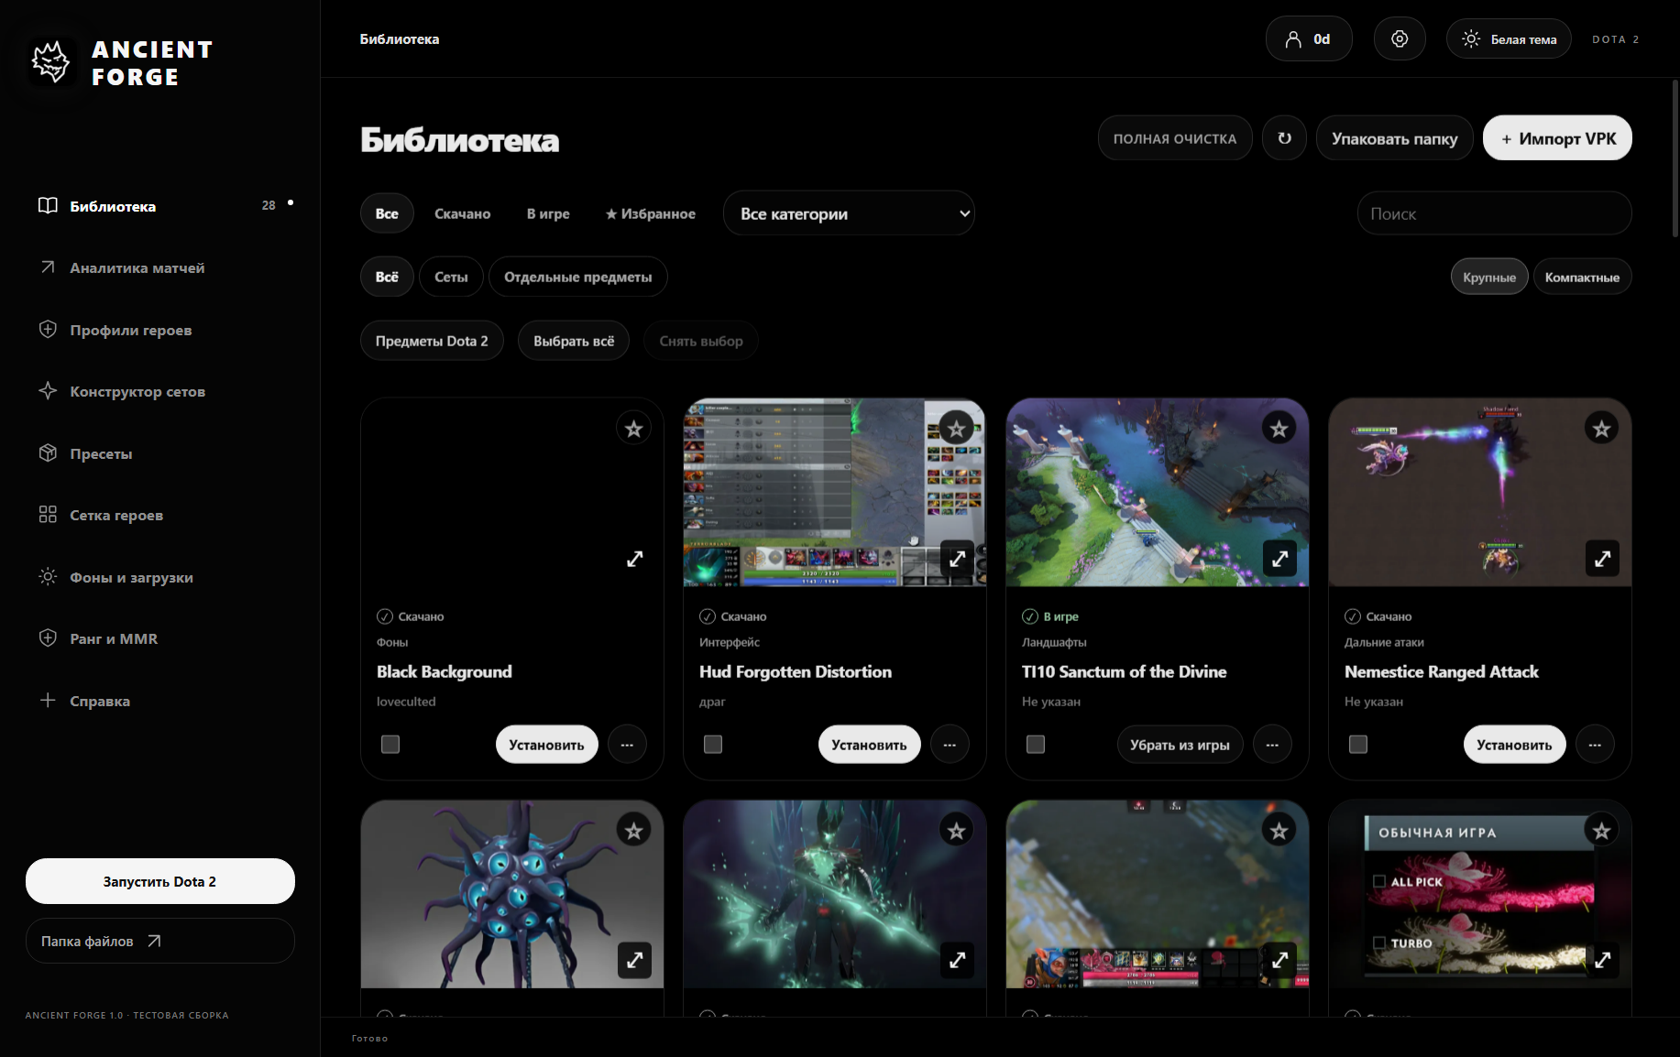This screenshot has height=1057, width=1680.
Task: Install the Black Background mod
Action: [546, 745]
